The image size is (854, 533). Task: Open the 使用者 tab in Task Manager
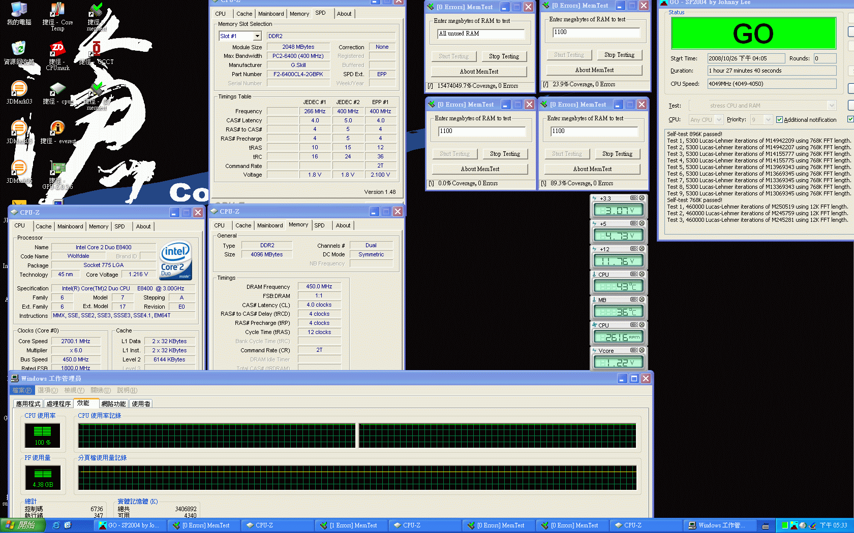click(x=141, y=404)
